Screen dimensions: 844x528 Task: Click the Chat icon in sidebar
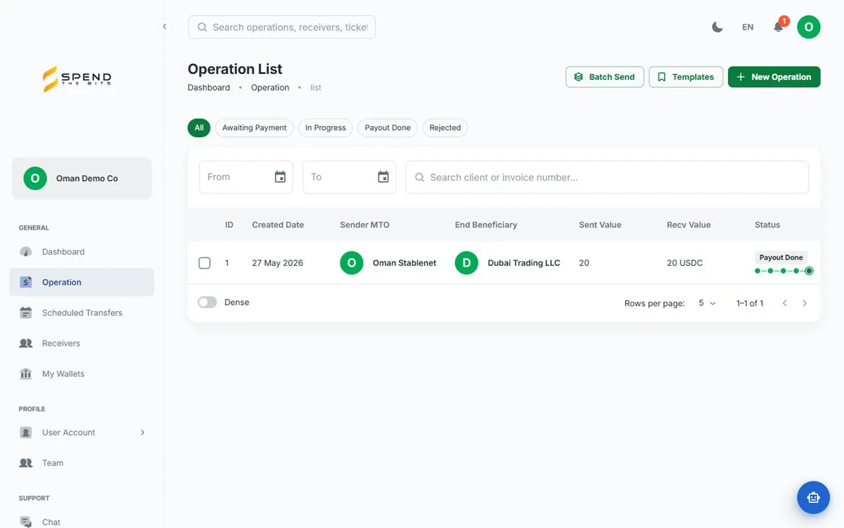coord(26,521)
